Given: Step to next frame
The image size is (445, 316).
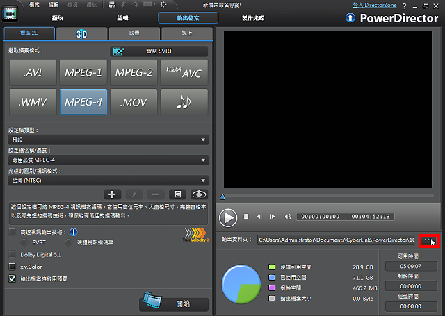Looking at the screenshot, I should coord(273,217).
